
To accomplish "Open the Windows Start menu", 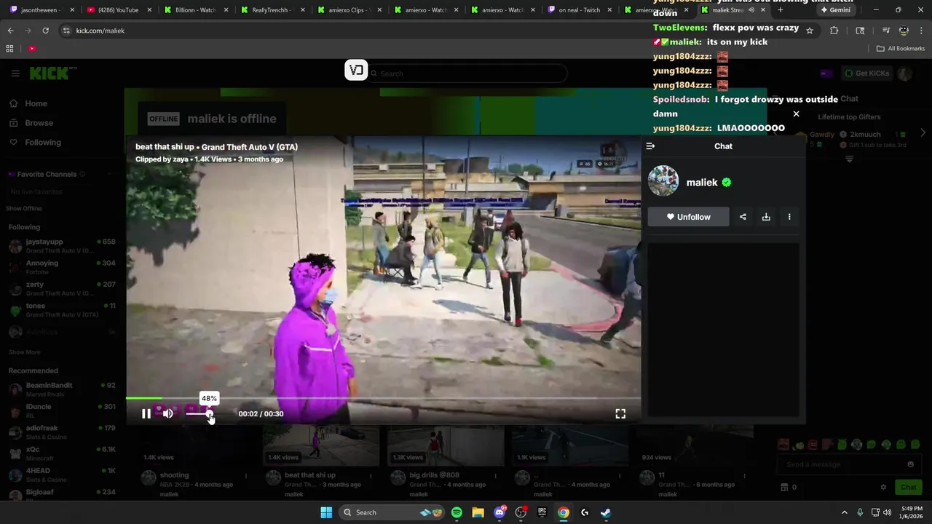I will pyautogui.click(x=326, y=512).
